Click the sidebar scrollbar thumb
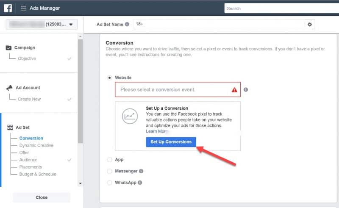This screenshot has width=339, height=208. tap(80, 91)
